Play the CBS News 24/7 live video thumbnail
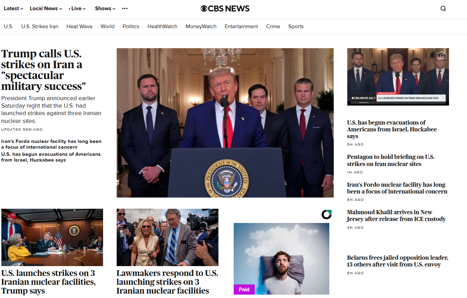 398,77
